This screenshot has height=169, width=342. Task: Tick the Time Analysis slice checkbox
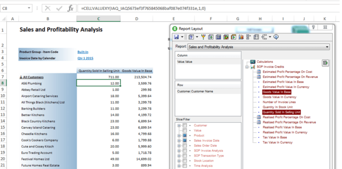tap(185, 166)
